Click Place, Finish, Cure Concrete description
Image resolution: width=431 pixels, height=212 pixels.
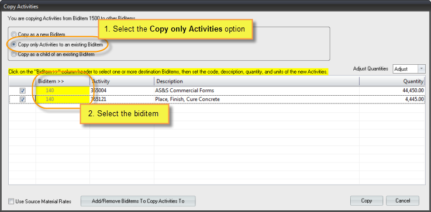(x=188, y=99)
